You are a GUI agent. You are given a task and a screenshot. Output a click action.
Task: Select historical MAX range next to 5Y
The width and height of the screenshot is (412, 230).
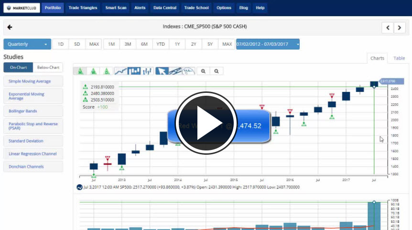(x=227, y=44)
